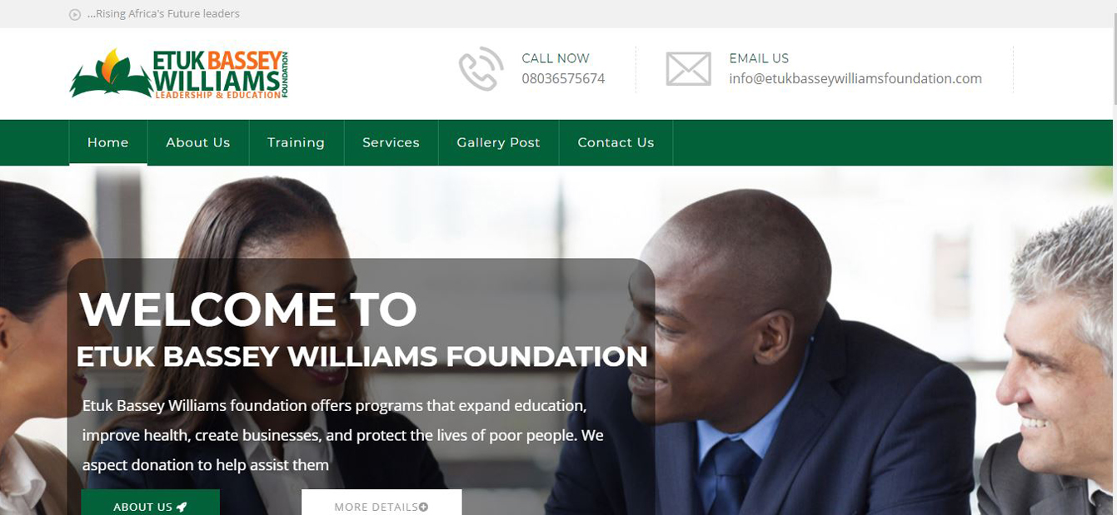The width and height of the screenshot is (1117, 515).
Task: Click the EMAIL US label
Action: tap(759, 58)
